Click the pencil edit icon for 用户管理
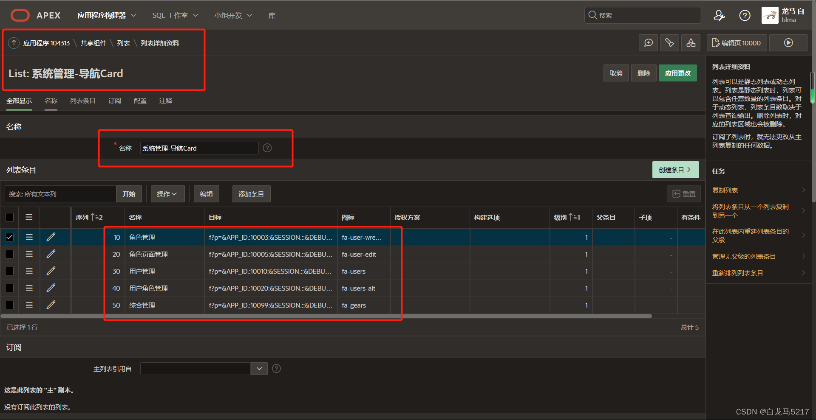The image size is (816, 420). pyautogui.click(x=51, y=271)
